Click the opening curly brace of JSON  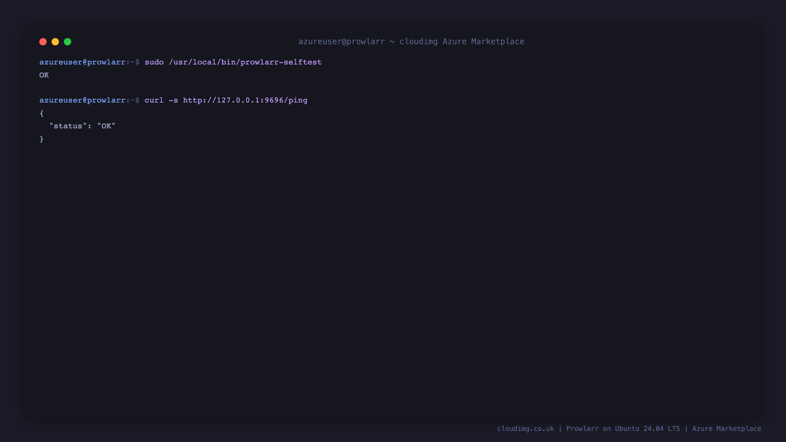pos(42,113)
